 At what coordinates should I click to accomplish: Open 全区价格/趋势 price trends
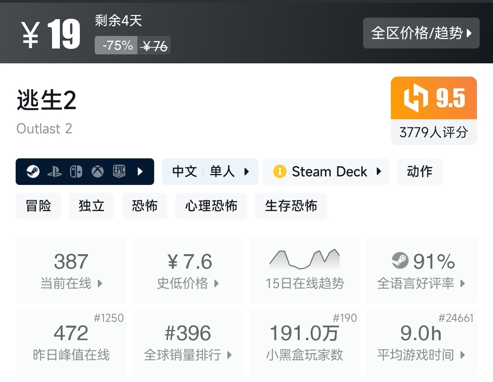[x=421, y=33]
